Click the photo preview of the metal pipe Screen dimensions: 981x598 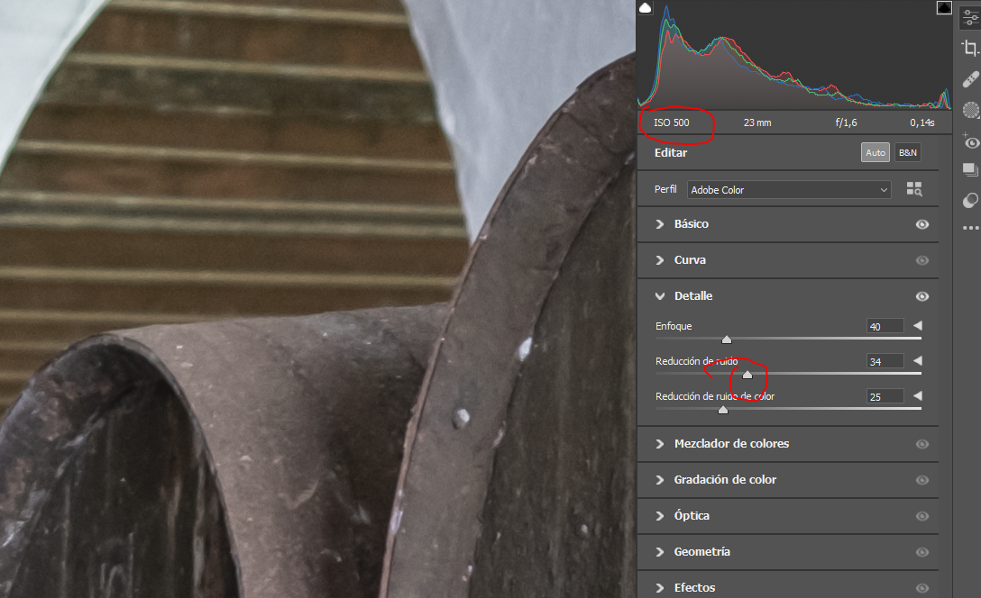click(317, 299)
